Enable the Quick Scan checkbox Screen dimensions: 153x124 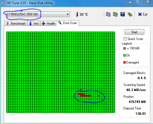coord(125,39)
